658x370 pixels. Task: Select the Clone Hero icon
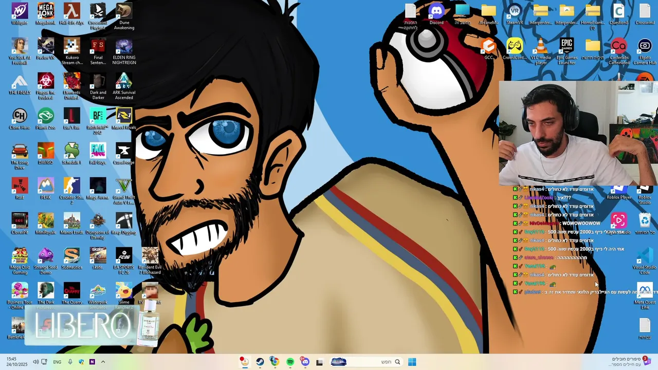click(20, 119)
